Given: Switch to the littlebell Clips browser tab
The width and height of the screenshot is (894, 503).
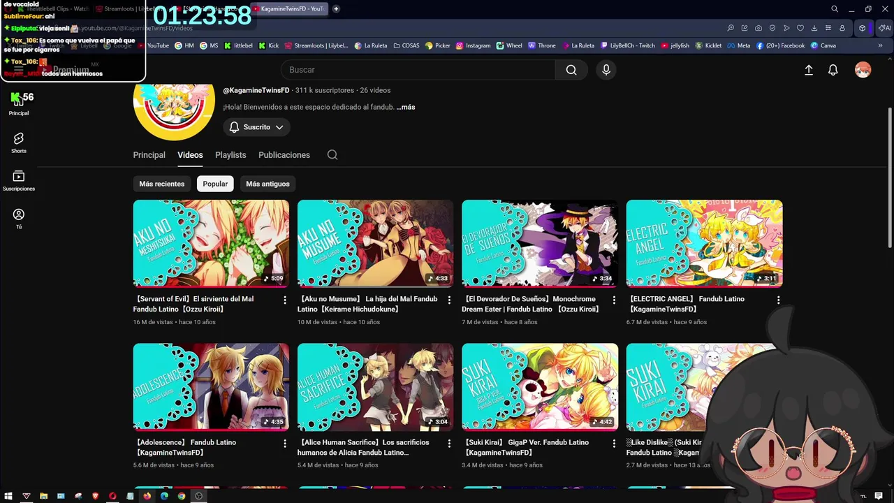Looking at the screenshot, I should tap(56, 9).
